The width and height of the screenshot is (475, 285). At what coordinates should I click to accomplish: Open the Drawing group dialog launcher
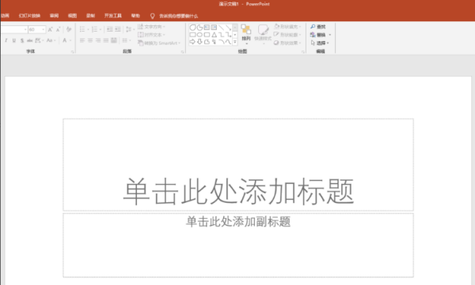point(302,52)
